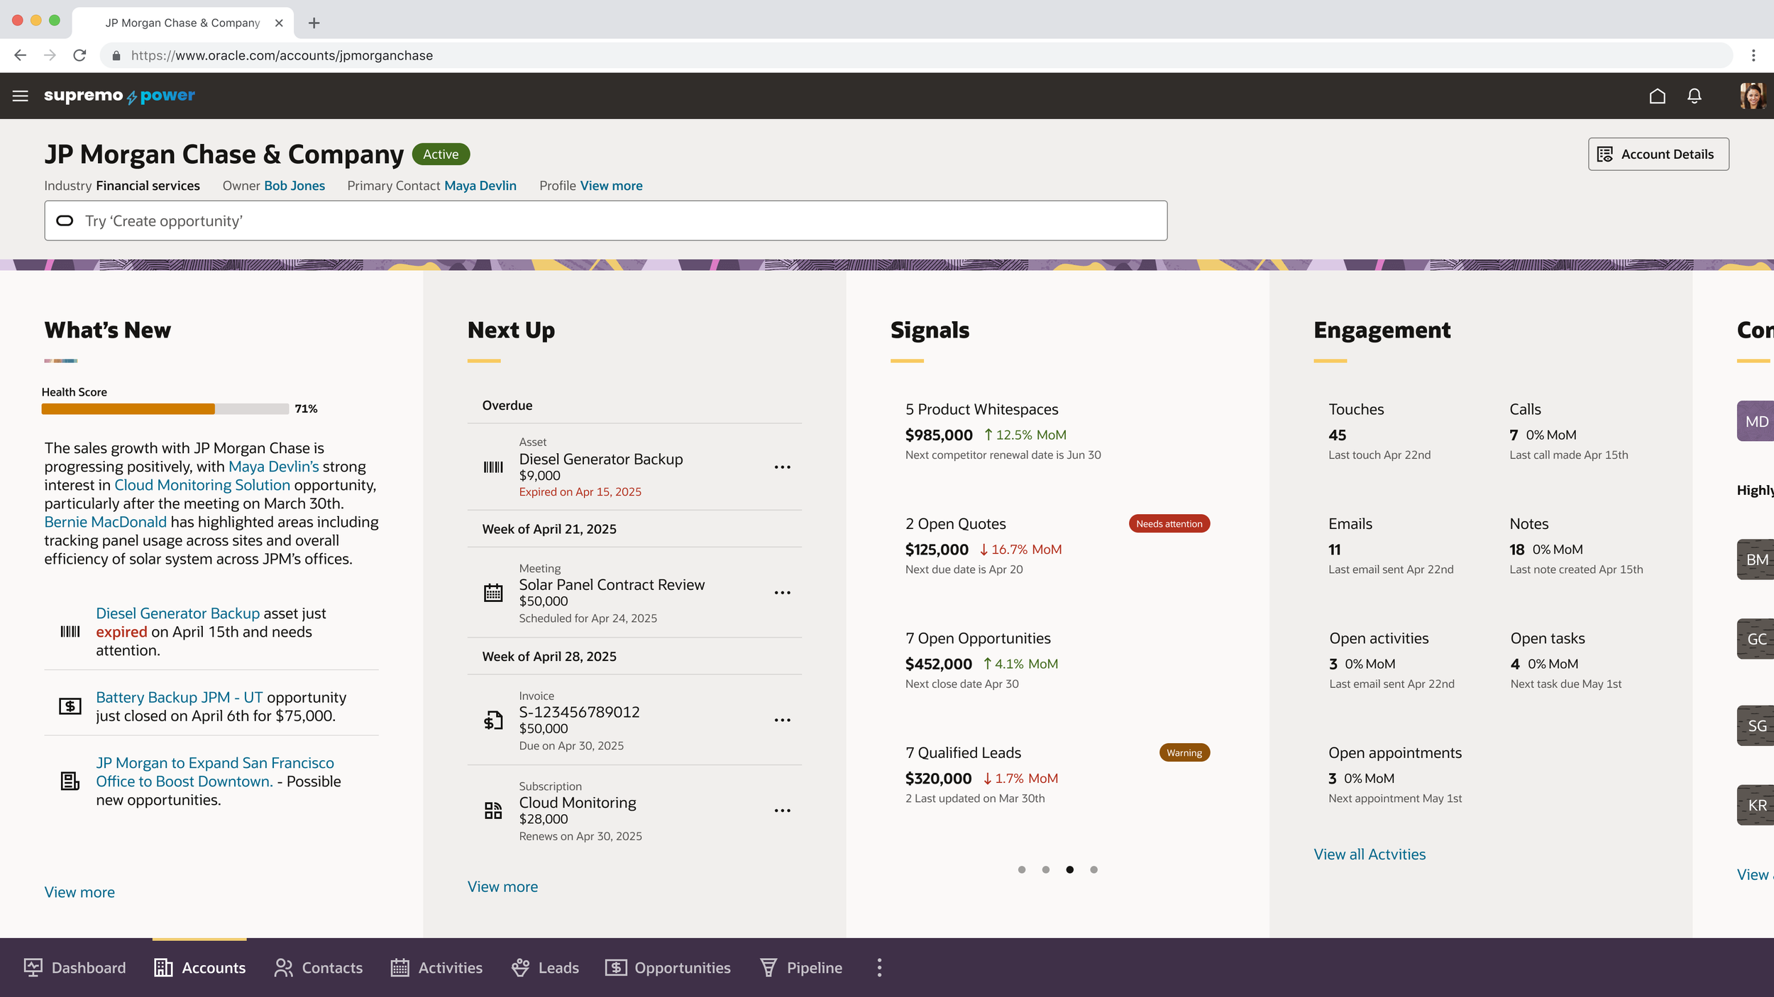Click the user profile avatar

coord(1751,96)
